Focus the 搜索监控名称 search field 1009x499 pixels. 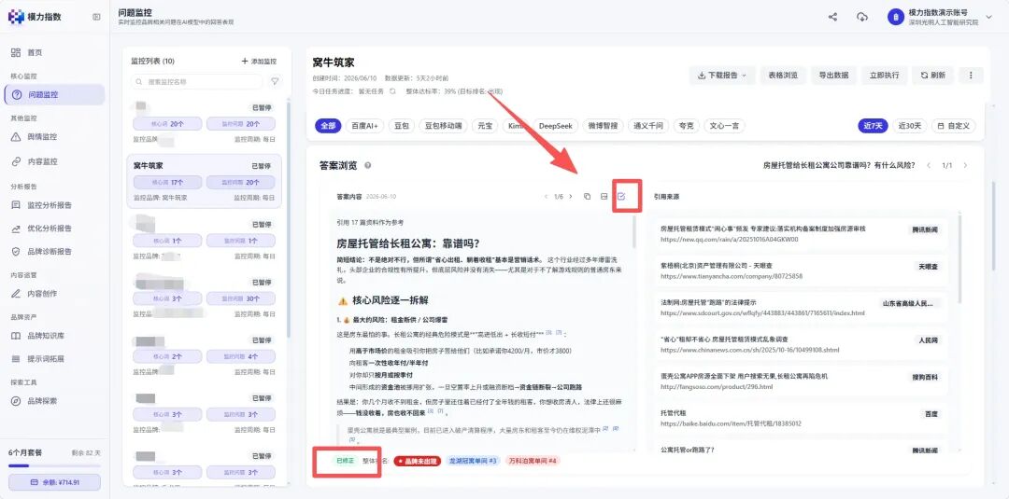click(197, 82)
